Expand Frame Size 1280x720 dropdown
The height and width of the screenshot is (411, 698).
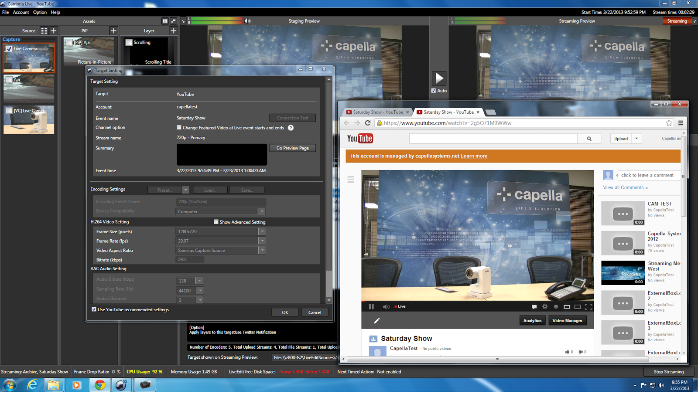[x=262, y=231]
